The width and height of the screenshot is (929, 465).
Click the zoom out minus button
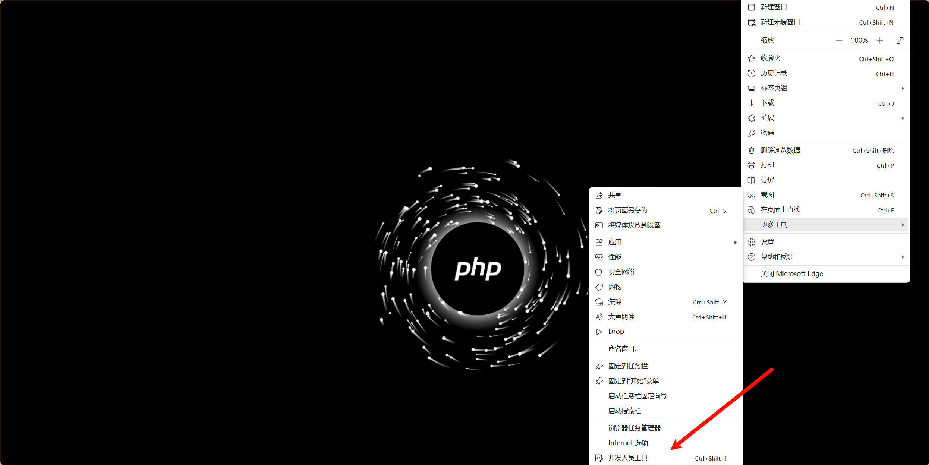coord(839,40)
